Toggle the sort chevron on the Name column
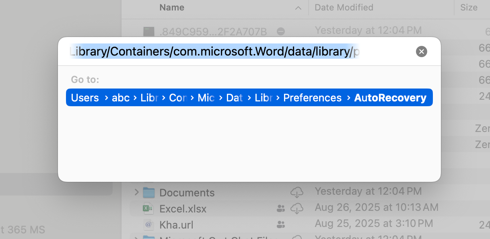 pos(298,8)
